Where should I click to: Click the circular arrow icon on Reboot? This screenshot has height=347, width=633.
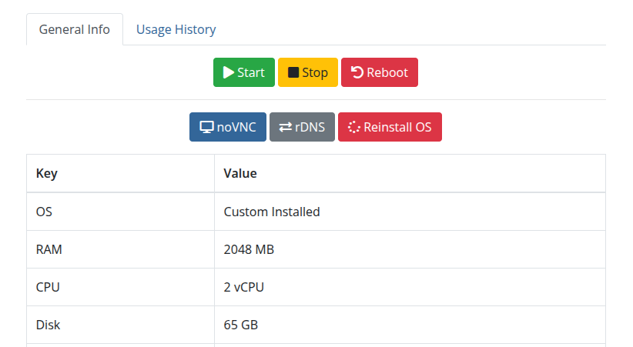click(357, 72)
